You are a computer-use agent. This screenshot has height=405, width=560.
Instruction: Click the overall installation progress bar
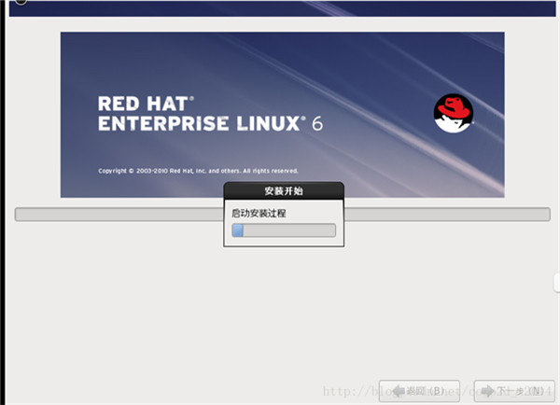pyautogui.click(x=283, y=215)
